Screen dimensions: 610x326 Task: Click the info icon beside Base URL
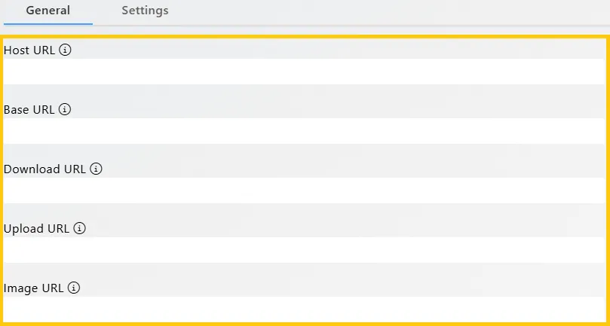tap(65, 110)
